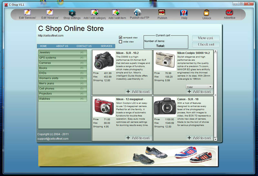Click the product list scroll up arrow
258x176 pixels.
click(215, 51)
